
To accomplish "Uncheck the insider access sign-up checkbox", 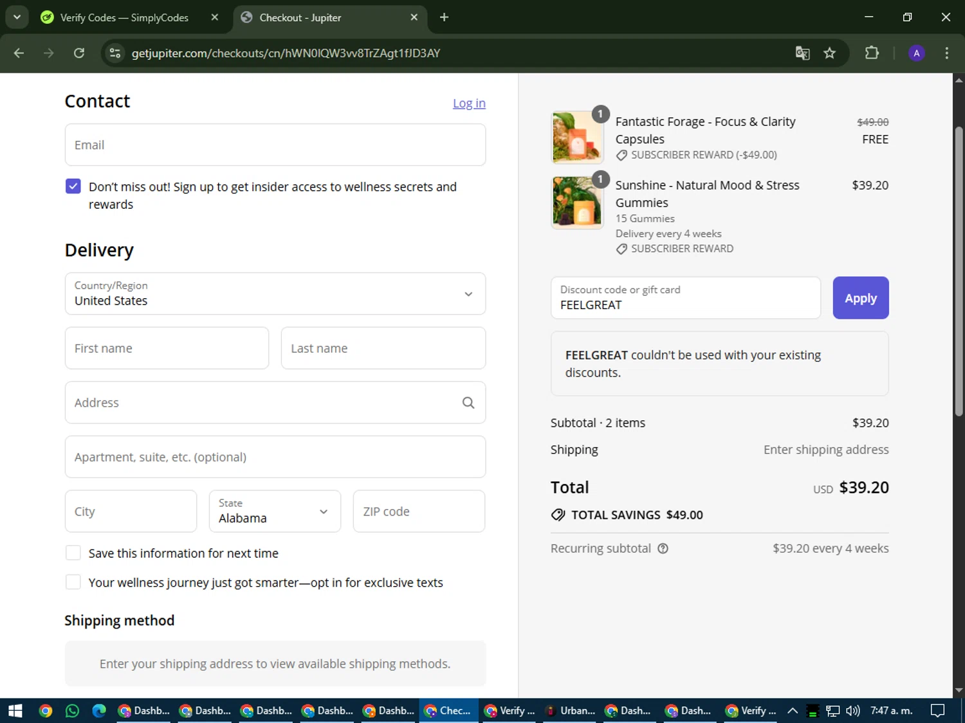I will pos(73,186).
